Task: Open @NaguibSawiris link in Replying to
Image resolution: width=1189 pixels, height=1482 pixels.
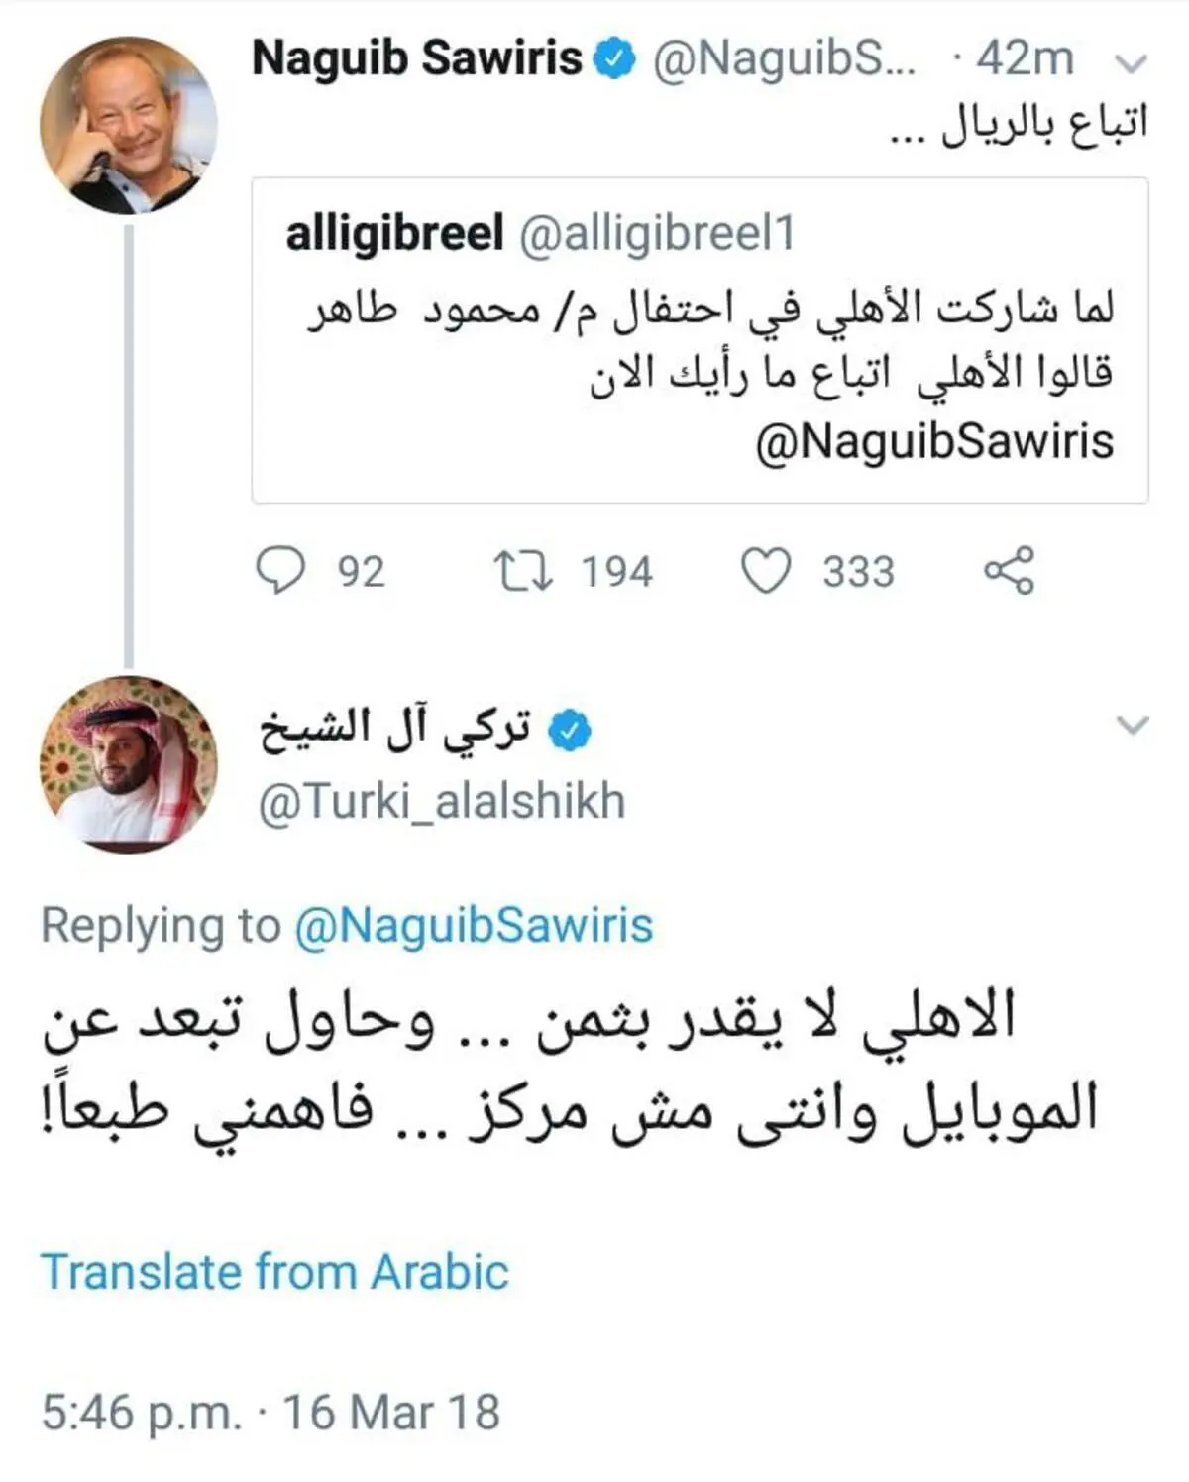Action: click(x=474, y=926)
